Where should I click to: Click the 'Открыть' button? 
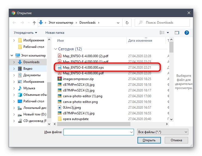point(149,140)
